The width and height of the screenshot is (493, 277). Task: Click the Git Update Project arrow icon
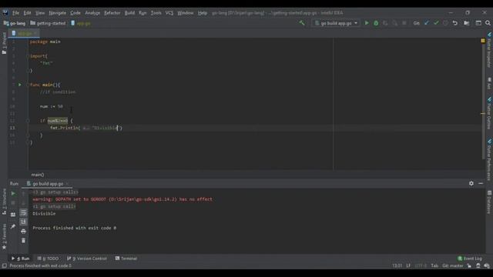(x=426, y=23)
